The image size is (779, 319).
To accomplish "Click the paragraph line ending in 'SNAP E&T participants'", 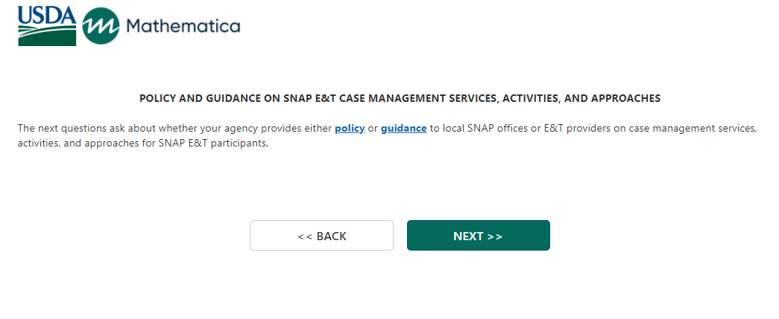I will pos(142,144).
